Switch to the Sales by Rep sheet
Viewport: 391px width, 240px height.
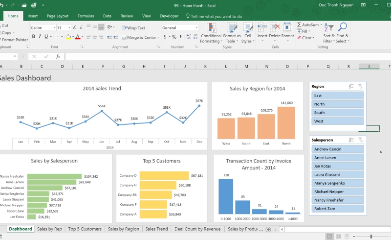pos(49,229)
